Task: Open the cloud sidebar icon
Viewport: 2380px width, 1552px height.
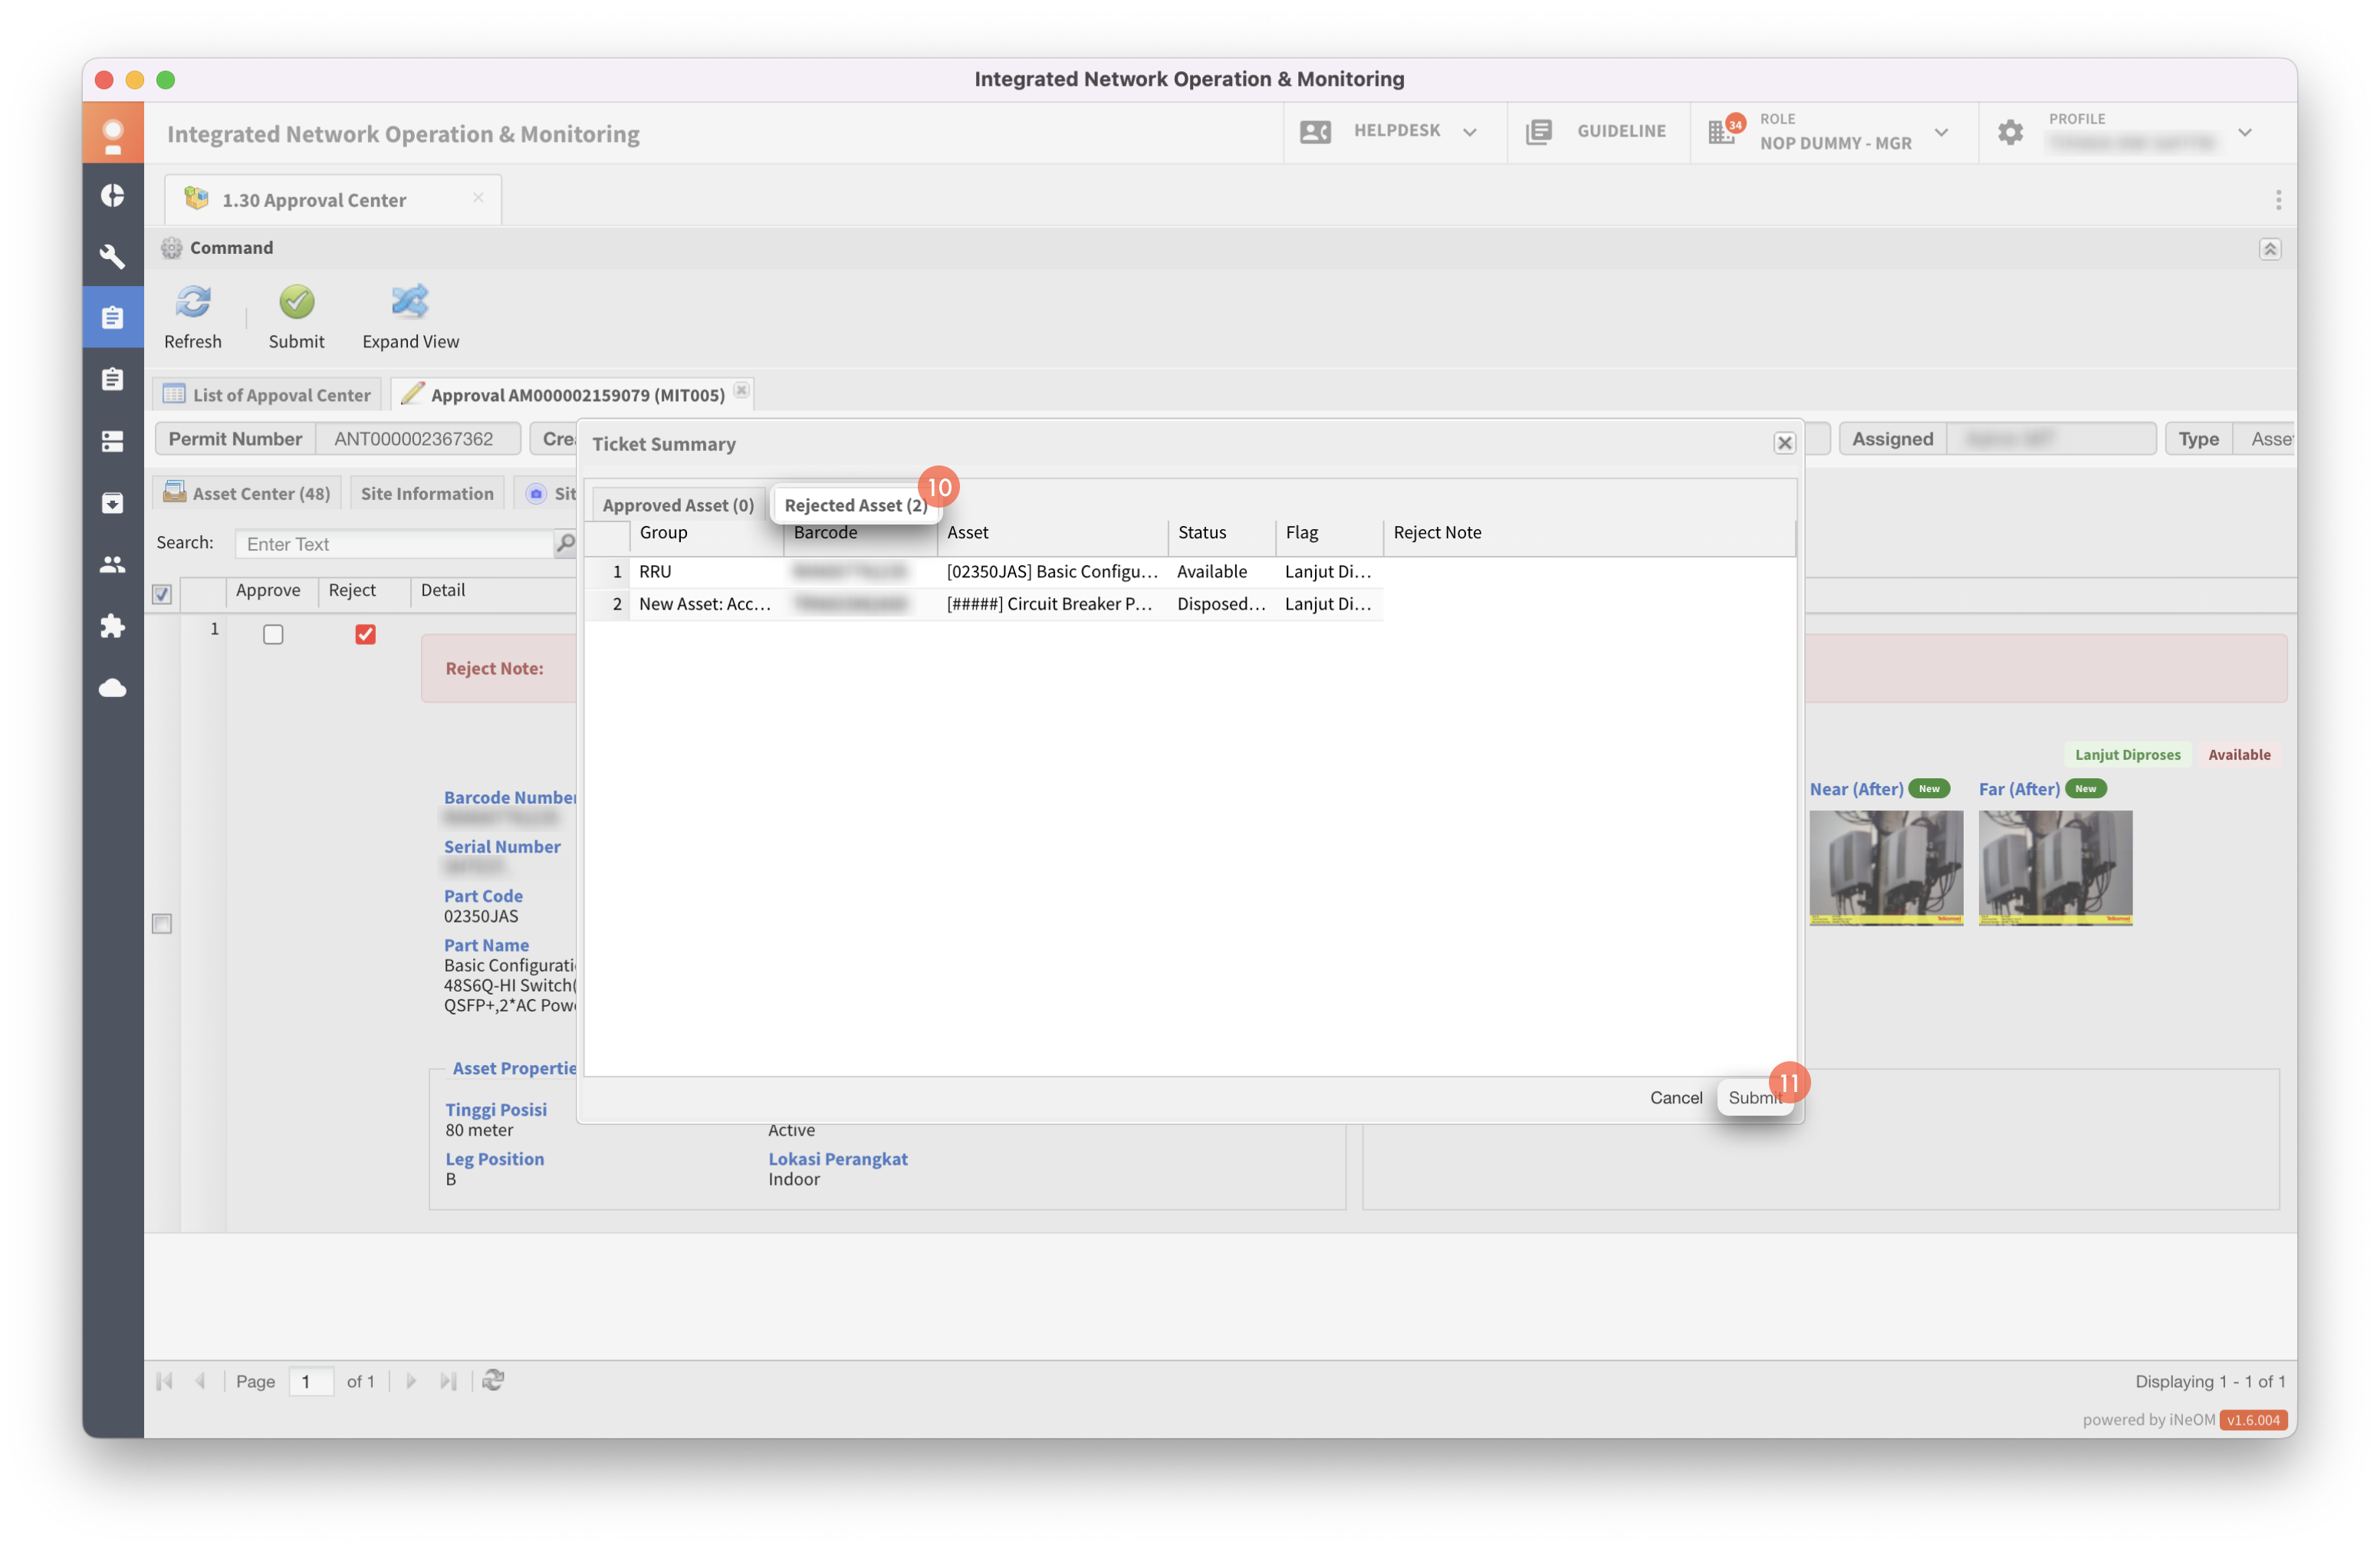Action: 112,688
